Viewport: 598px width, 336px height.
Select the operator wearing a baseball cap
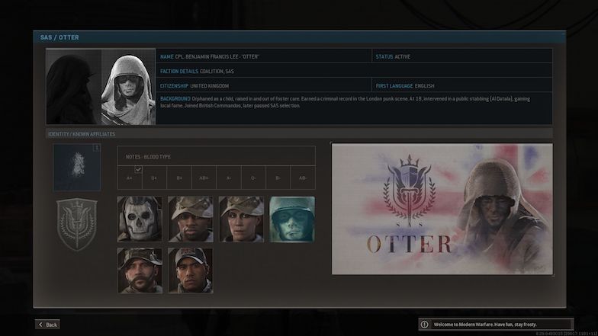pyautogui.click(x=191, y=270)
